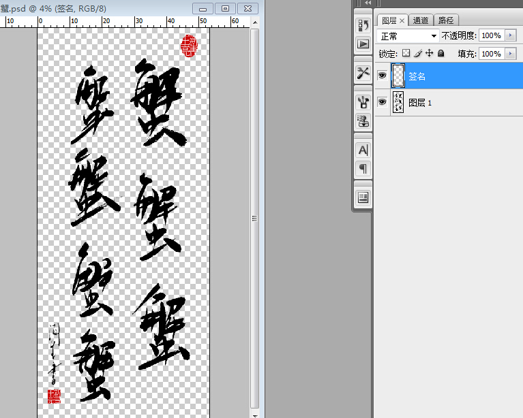Hide 图层 1 with its eye icon
Viewport: 523px width, 418px height.
382,102
